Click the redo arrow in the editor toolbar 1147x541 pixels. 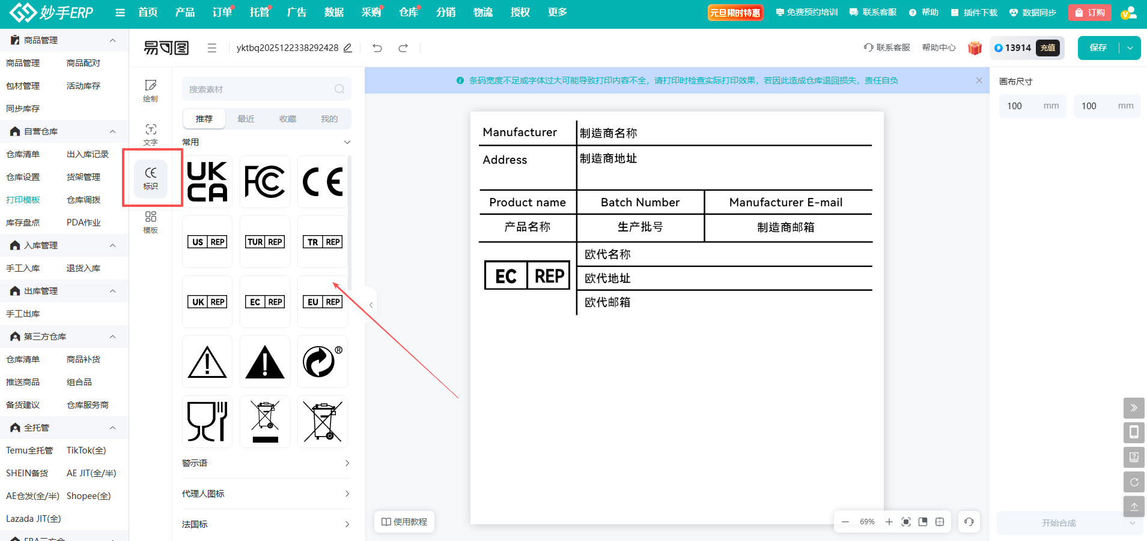click(403, 48)
